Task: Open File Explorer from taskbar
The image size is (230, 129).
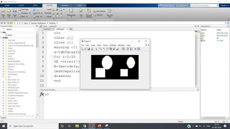Action: point(77,126)
